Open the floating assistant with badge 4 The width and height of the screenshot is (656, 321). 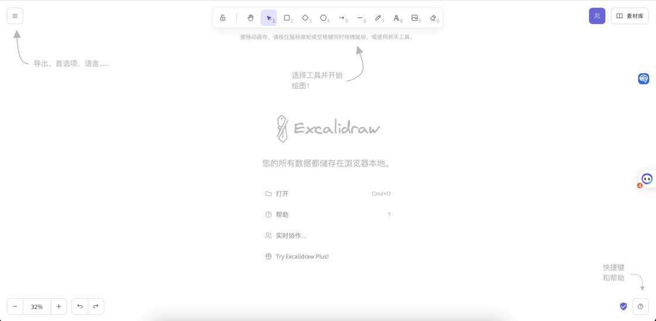(x=646, y=179)
